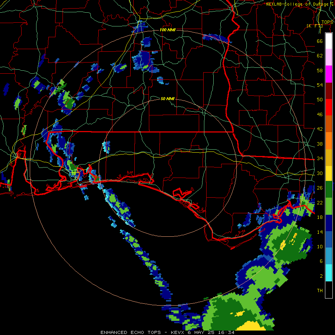Click the legend value '22'
335x335 pixels.
[x=320, y=202]
